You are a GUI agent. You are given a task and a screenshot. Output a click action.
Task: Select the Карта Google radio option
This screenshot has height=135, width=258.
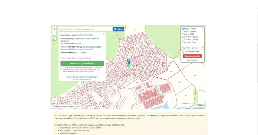click(x=183, y=31)
